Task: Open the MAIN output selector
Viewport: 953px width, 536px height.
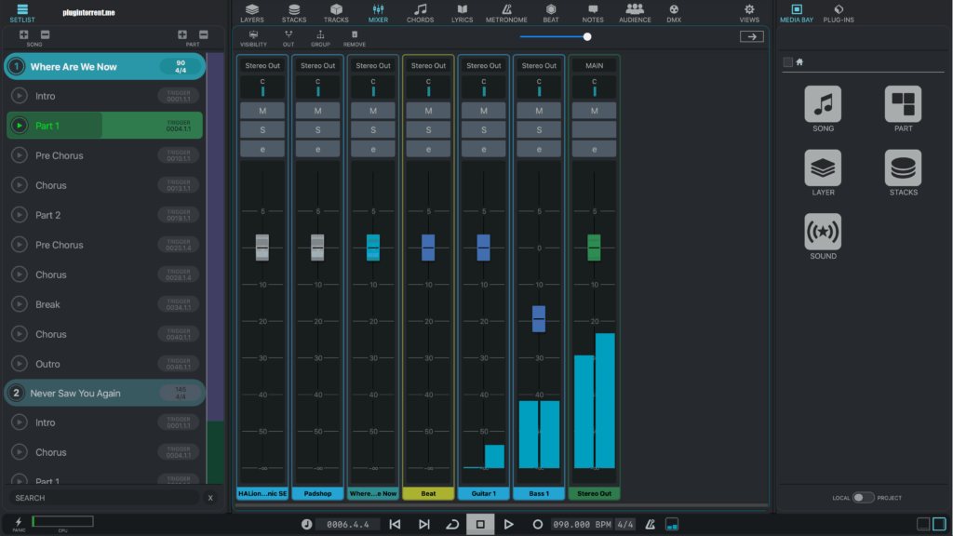Action: 595,66
